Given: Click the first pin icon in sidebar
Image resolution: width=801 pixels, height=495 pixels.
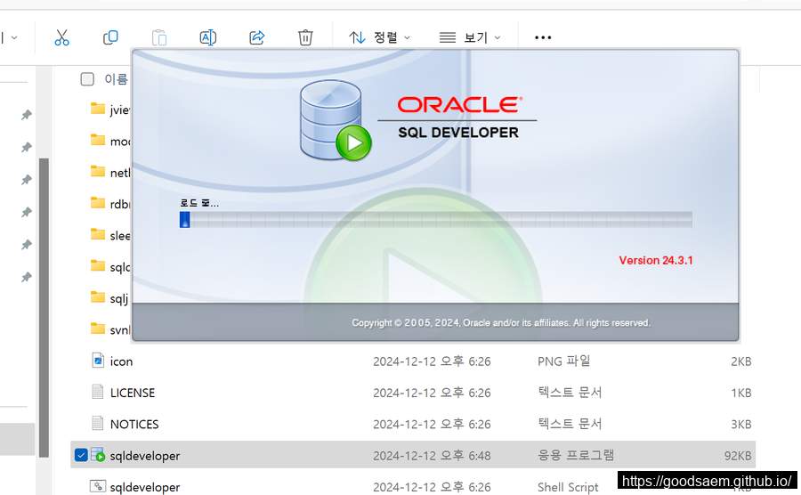Looking at the screenshot, I should point(27,115).
